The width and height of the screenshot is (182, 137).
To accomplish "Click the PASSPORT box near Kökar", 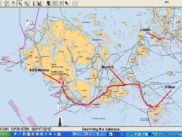I will (144, 109).
